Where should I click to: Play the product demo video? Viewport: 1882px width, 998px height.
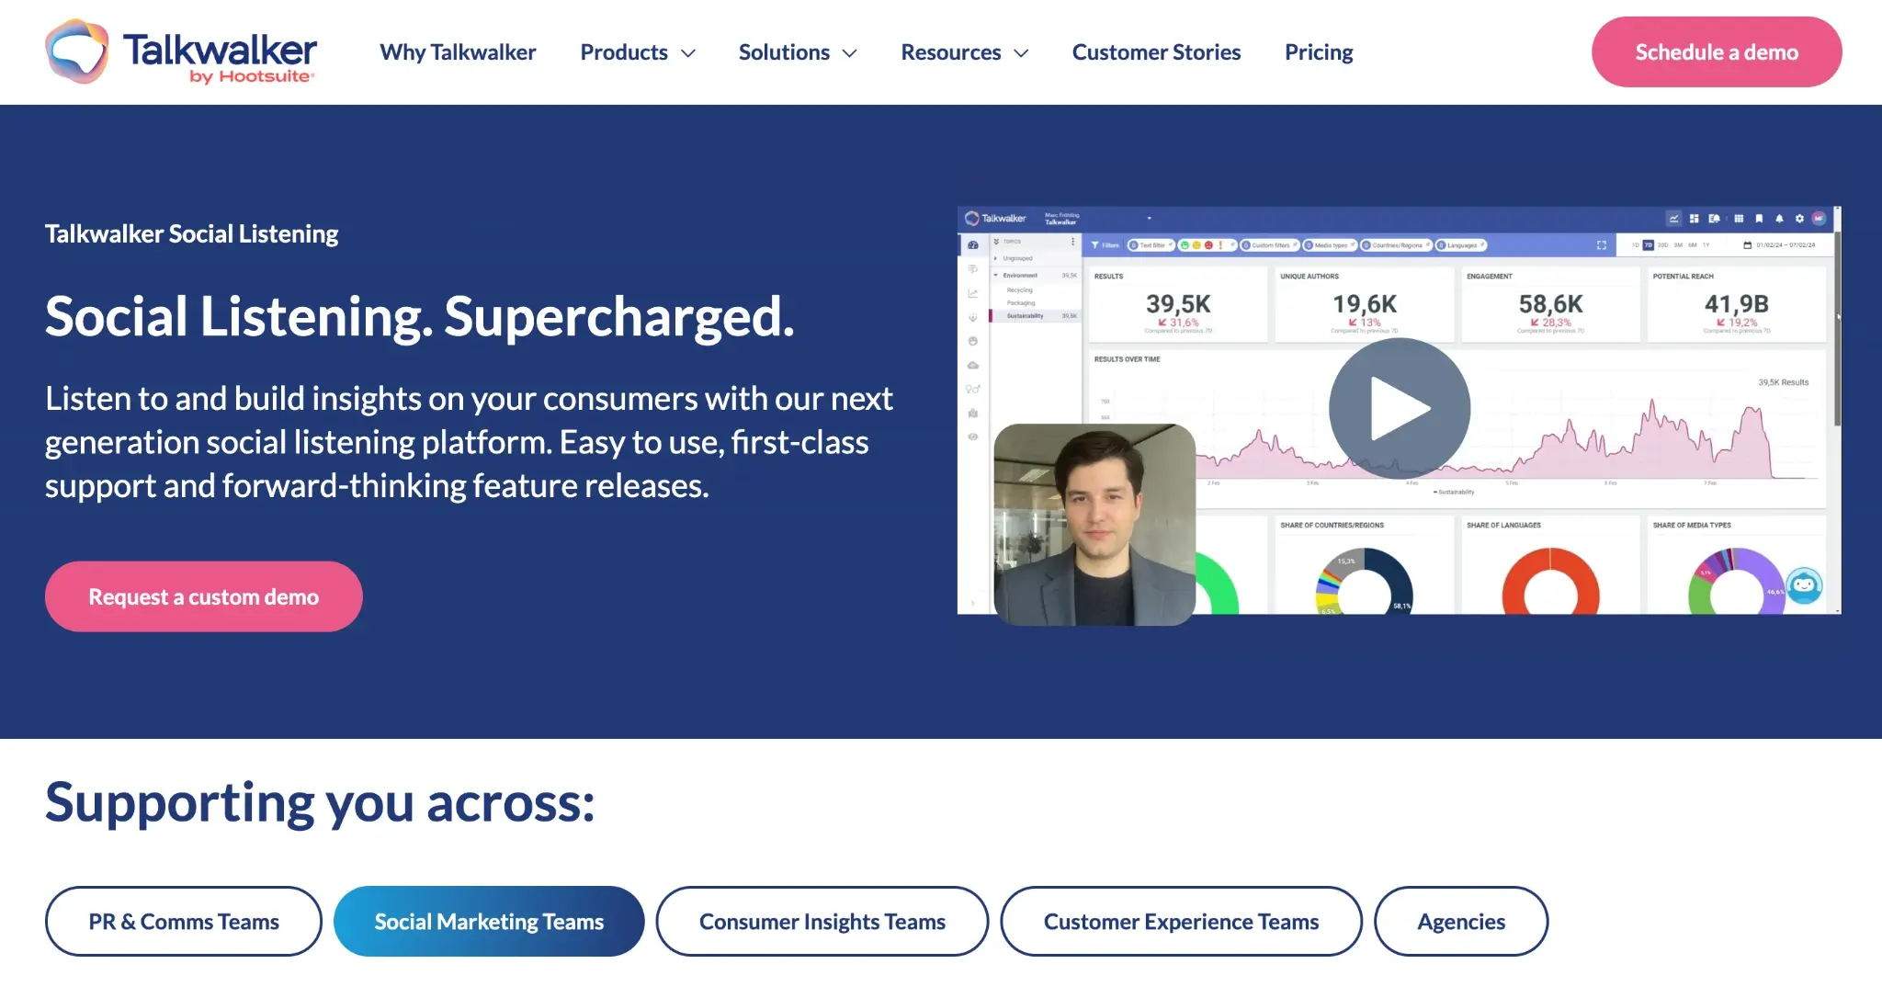pyautogui.click(x=1398, y=407)
